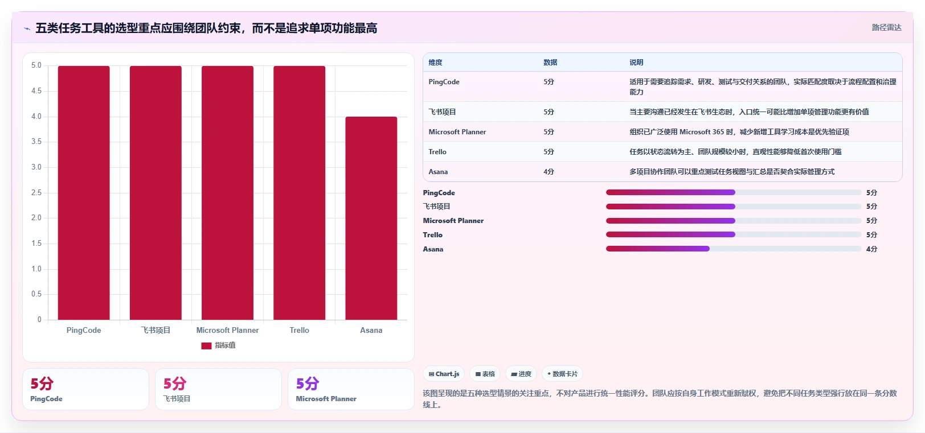The width and height of the screenshot is (925, 433).
Task: Click the 路径雷达 label in the header
Action: point(886,27)
